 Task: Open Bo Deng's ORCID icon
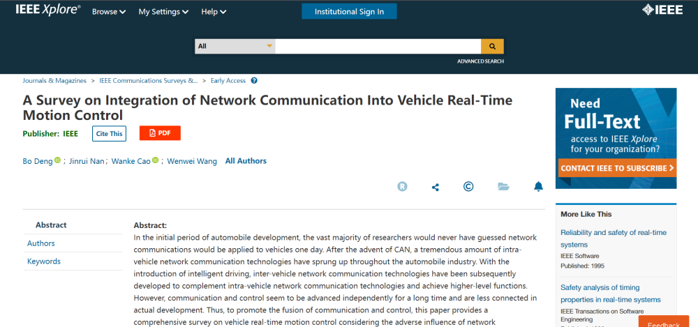coord(58,161)
